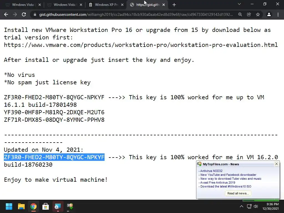
Task: Click the 'Updated on Nov 4, 2021' text
Action: [x=44, y=150]
